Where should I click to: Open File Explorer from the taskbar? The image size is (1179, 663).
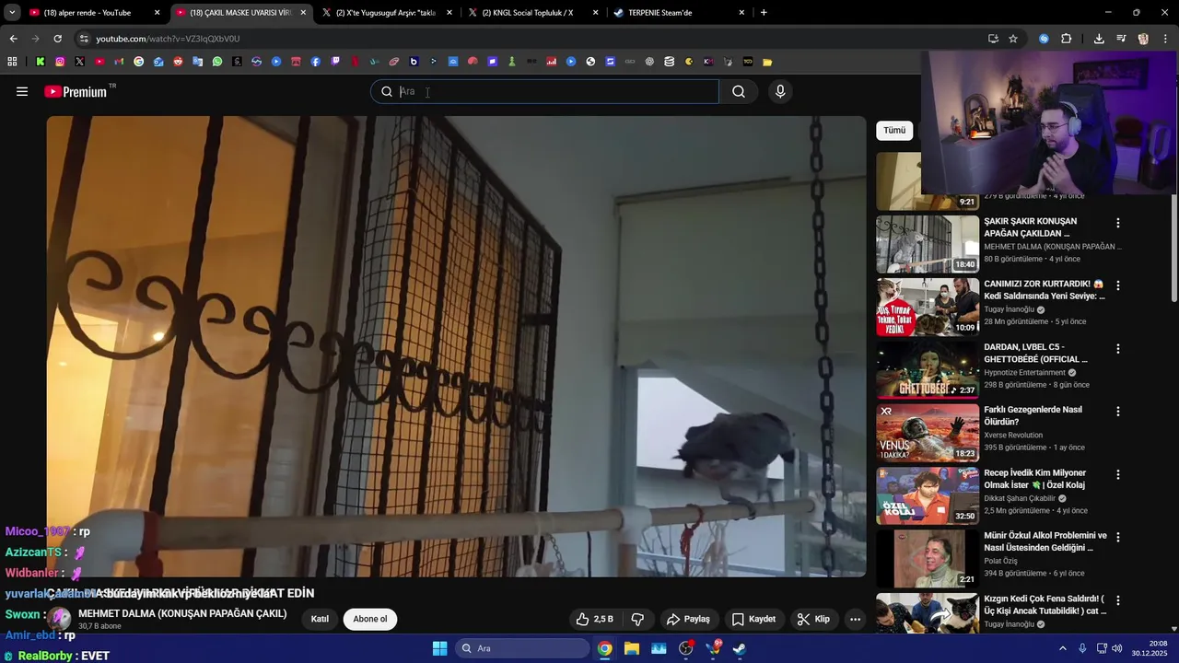tap(632, 648)
